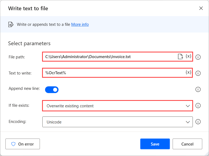Click the shield icon on On error button

[x=13, y=144]
